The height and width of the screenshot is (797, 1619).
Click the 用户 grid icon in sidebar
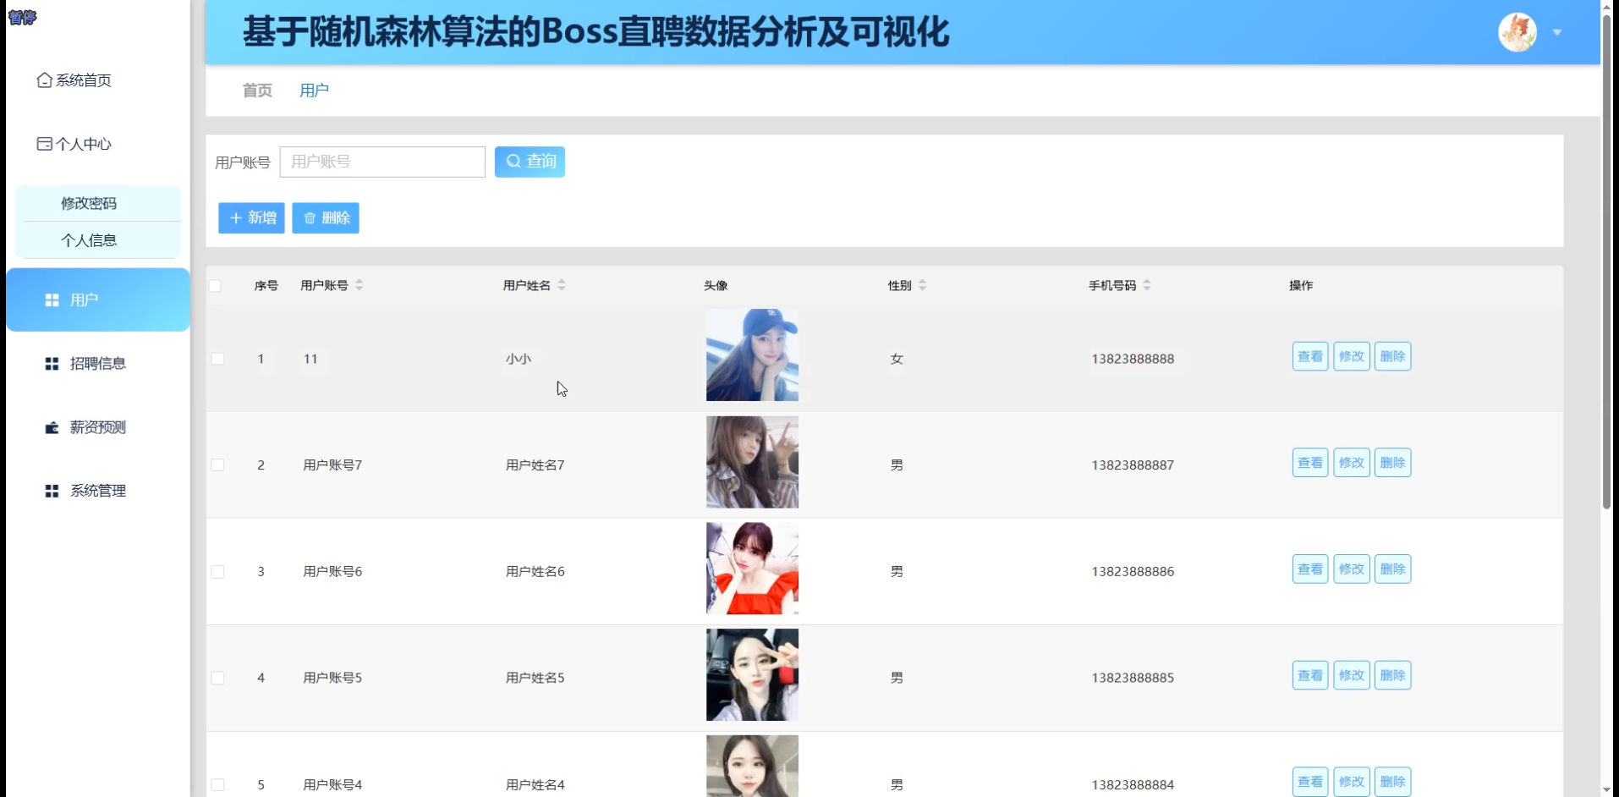(x=52, y=299)
